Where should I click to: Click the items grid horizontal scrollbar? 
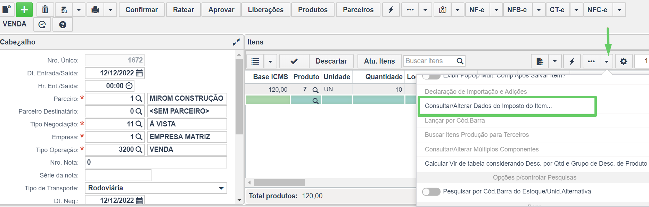279,182
